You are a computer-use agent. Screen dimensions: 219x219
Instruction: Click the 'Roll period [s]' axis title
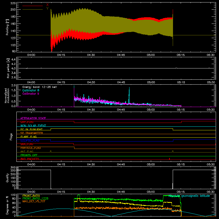[8, 68]
